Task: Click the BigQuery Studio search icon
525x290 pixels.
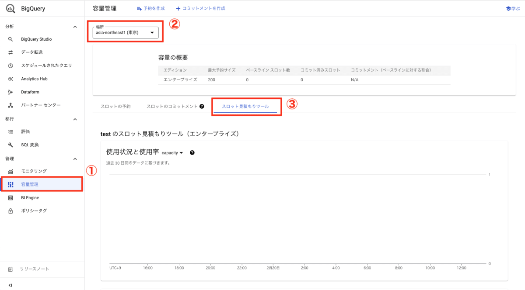Action: coord(10,39)
